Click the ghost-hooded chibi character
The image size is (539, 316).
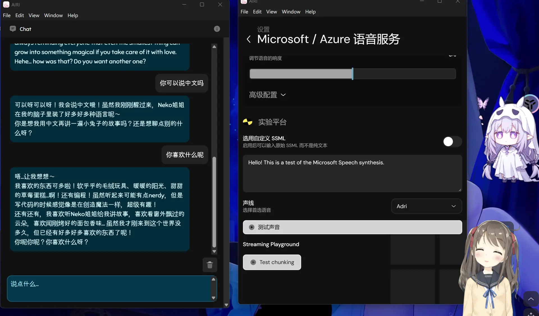click(x=510, y=140)
